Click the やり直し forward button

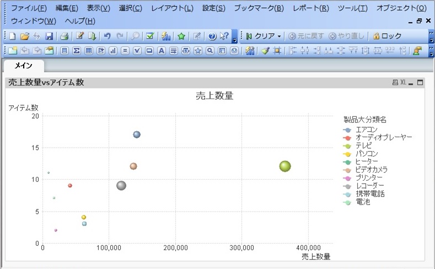pos(346,36)
